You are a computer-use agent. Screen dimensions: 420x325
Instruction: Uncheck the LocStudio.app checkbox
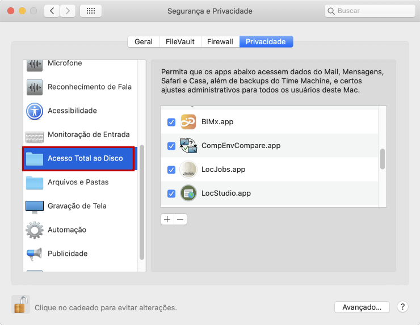click(x=171, y=193)
